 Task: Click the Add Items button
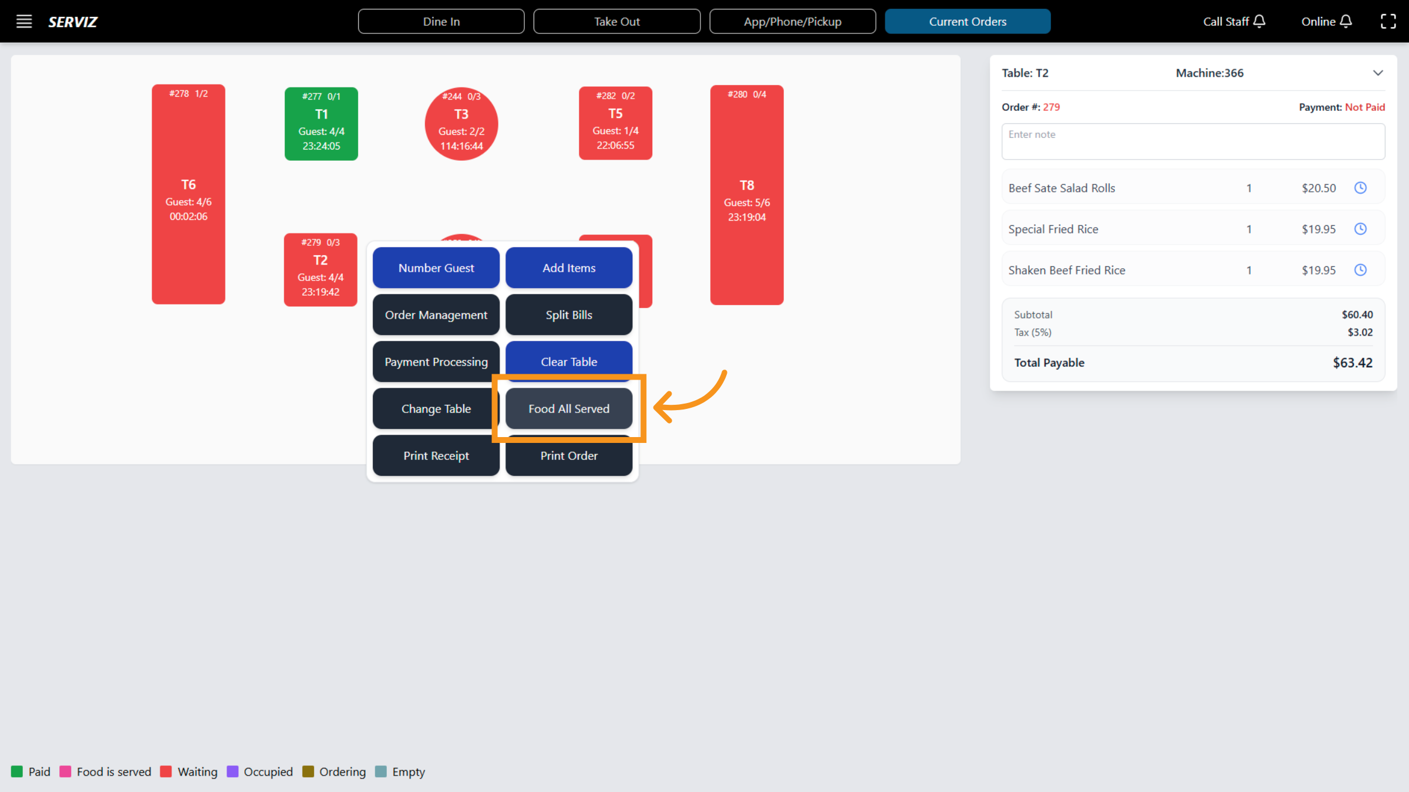pos(568,268)
